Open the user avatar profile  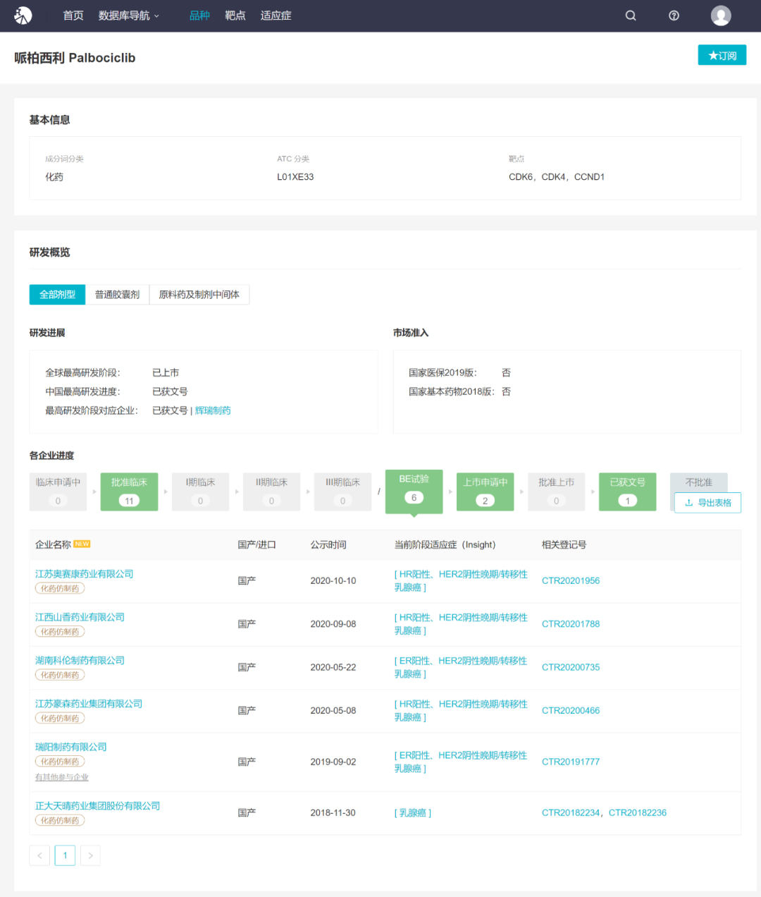pyautogui.click(x=721, y=16)
